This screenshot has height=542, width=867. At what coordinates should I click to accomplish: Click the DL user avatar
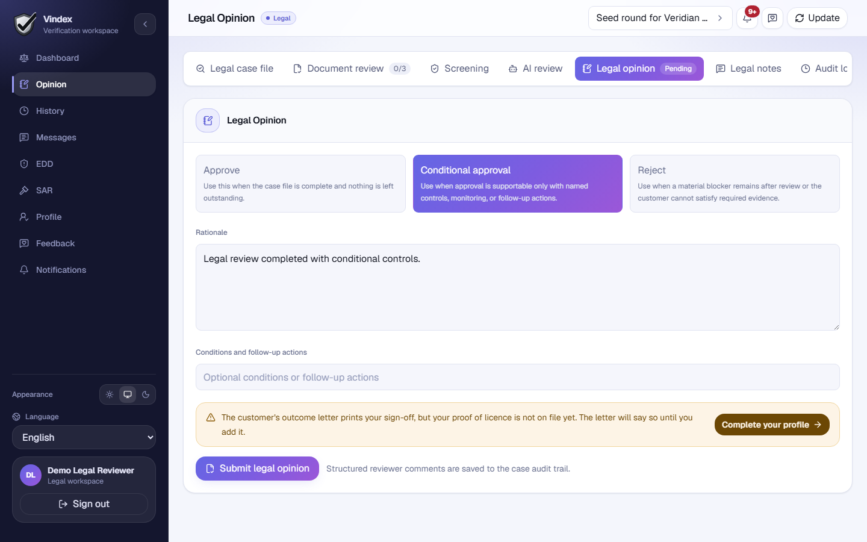pyautogui.click(x=31, y=475)
